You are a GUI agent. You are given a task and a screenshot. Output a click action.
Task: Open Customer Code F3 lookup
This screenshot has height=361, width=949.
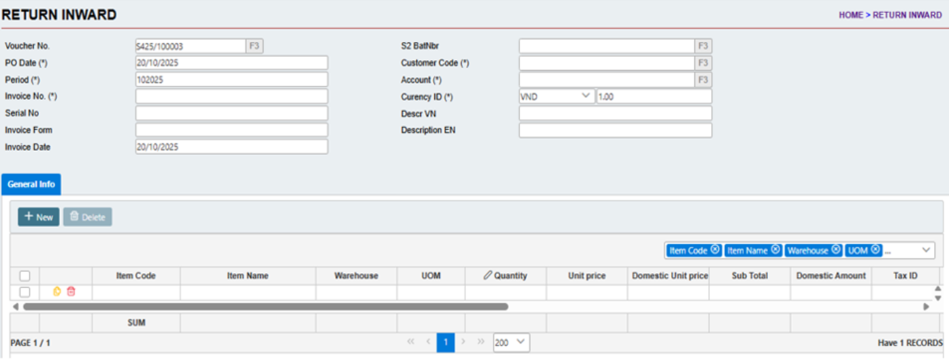coord(703,63)
